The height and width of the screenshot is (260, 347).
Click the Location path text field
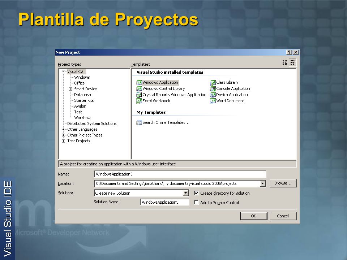[177, 183]
